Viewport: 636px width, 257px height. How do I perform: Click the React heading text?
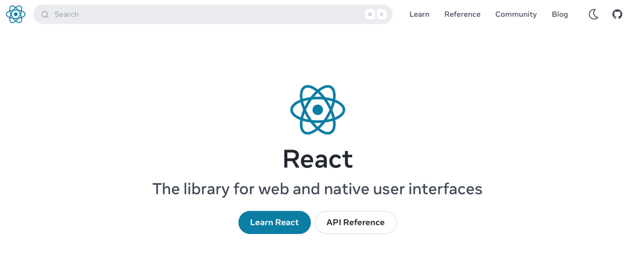(x=318, y=159)
